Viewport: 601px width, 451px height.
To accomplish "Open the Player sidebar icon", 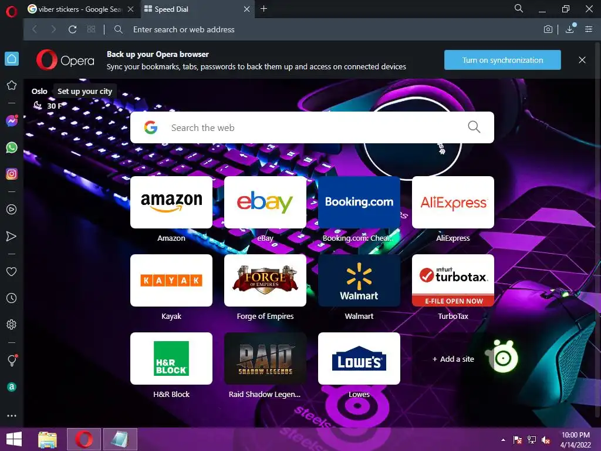I will click(12, 210).
